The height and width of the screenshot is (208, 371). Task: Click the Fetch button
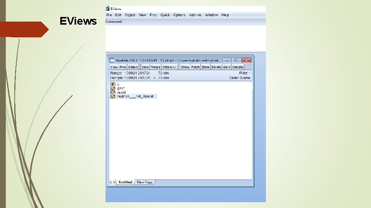(196, 67)
